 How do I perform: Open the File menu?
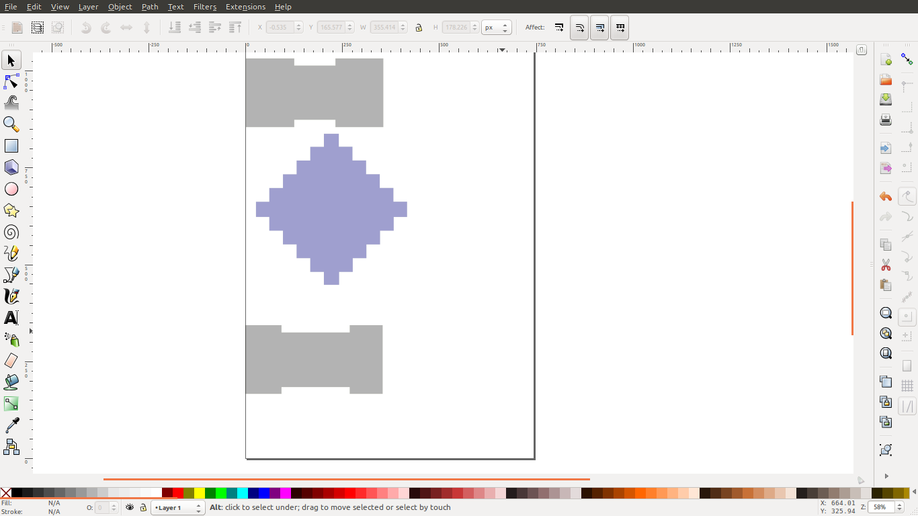(x=11, y=7)
